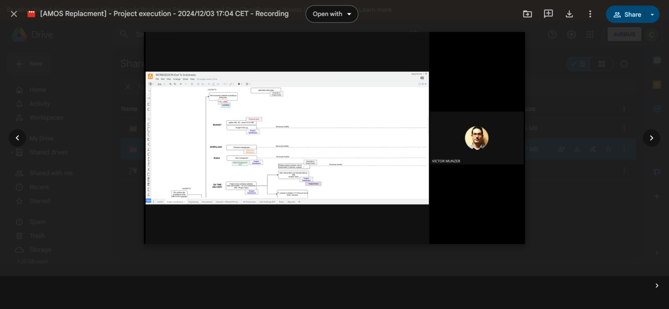Open the more actions three-dot menu
669x309 pixels.
point(590,14)
